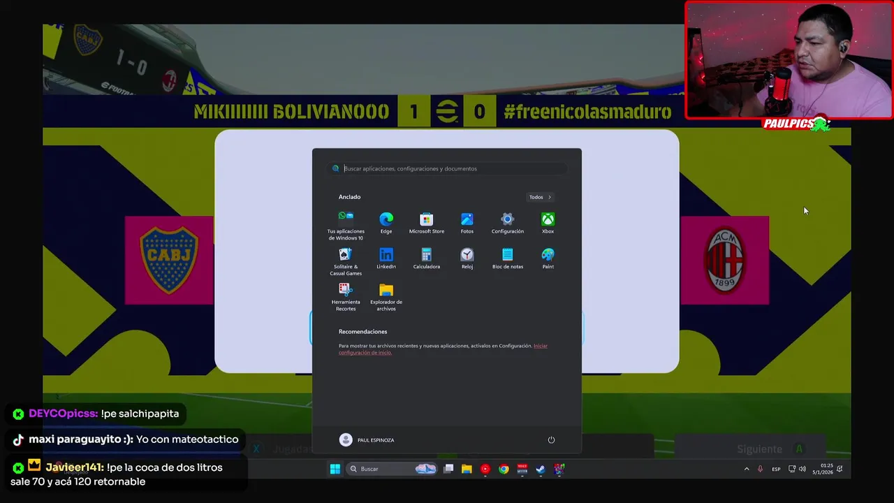Image resolution: width=894 pixels, height=503 pixels.
Task: Open the volume tray icon
Action: pos(802,469)
